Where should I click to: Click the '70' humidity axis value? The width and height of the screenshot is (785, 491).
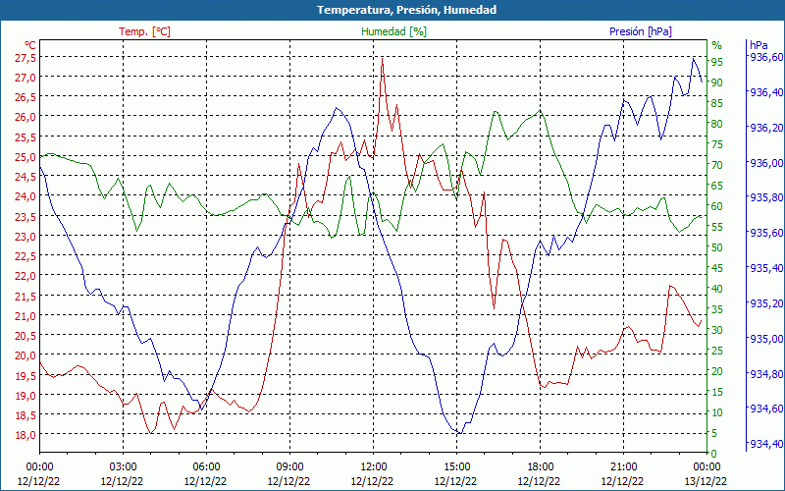[x=717, y=165]
